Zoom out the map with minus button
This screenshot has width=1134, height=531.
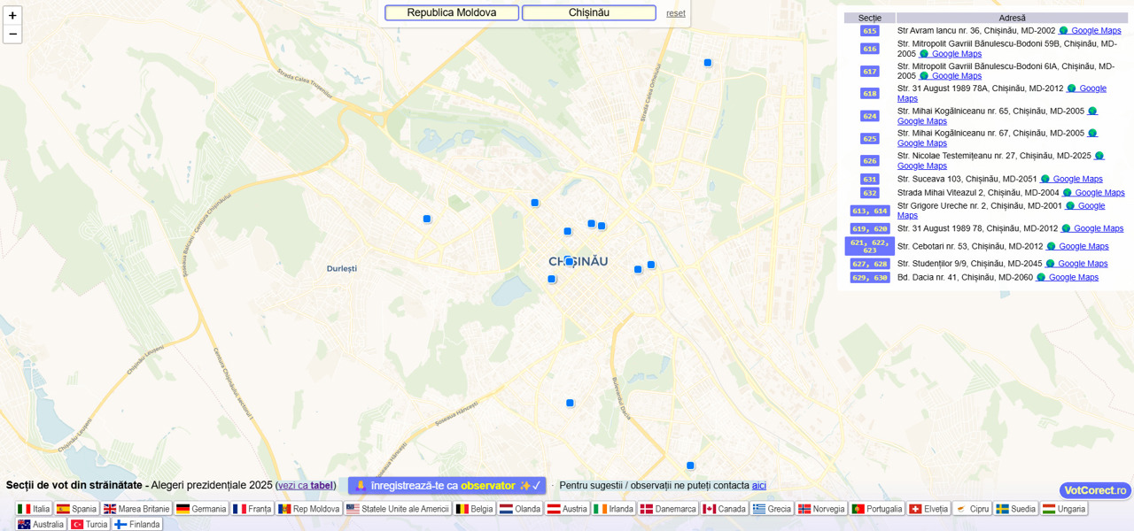(x=12, y=35)
